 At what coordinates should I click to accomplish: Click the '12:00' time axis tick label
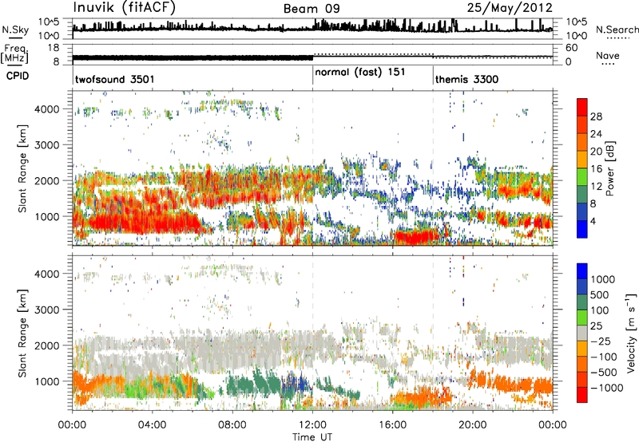[312, 425]
